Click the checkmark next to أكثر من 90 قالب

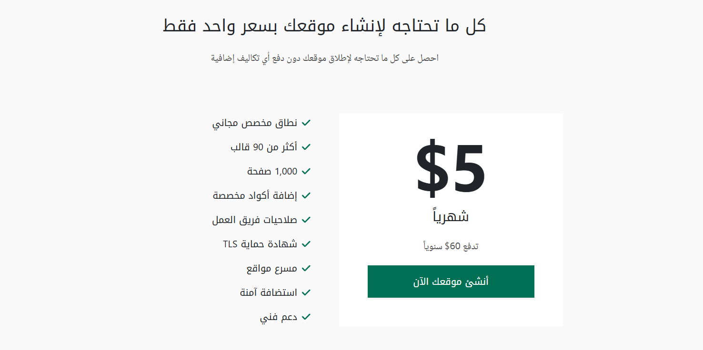point(306,147)
